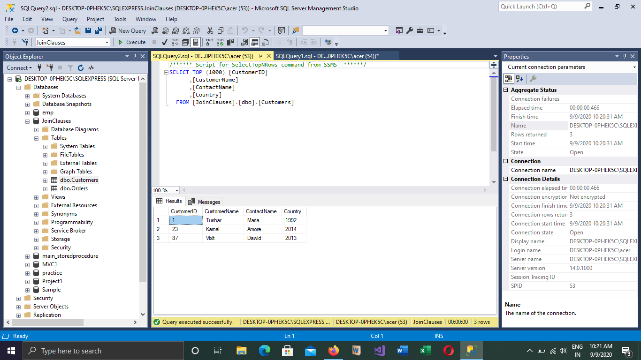Viewport: 641px width, 360px height.
Task: Pin the Object Explorer panel
Action: point(136,56)
